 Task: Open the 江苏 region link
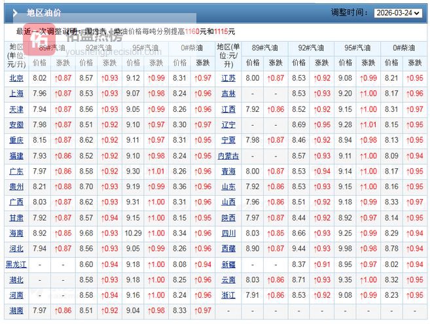click(228, 78)
